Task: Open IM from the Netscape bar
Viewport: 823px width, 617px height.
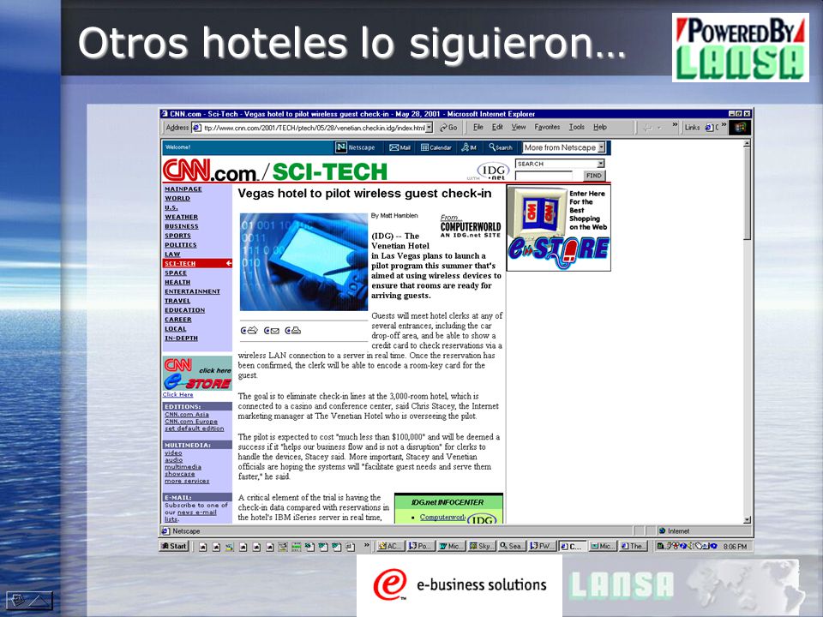Action: coord(469,147)
